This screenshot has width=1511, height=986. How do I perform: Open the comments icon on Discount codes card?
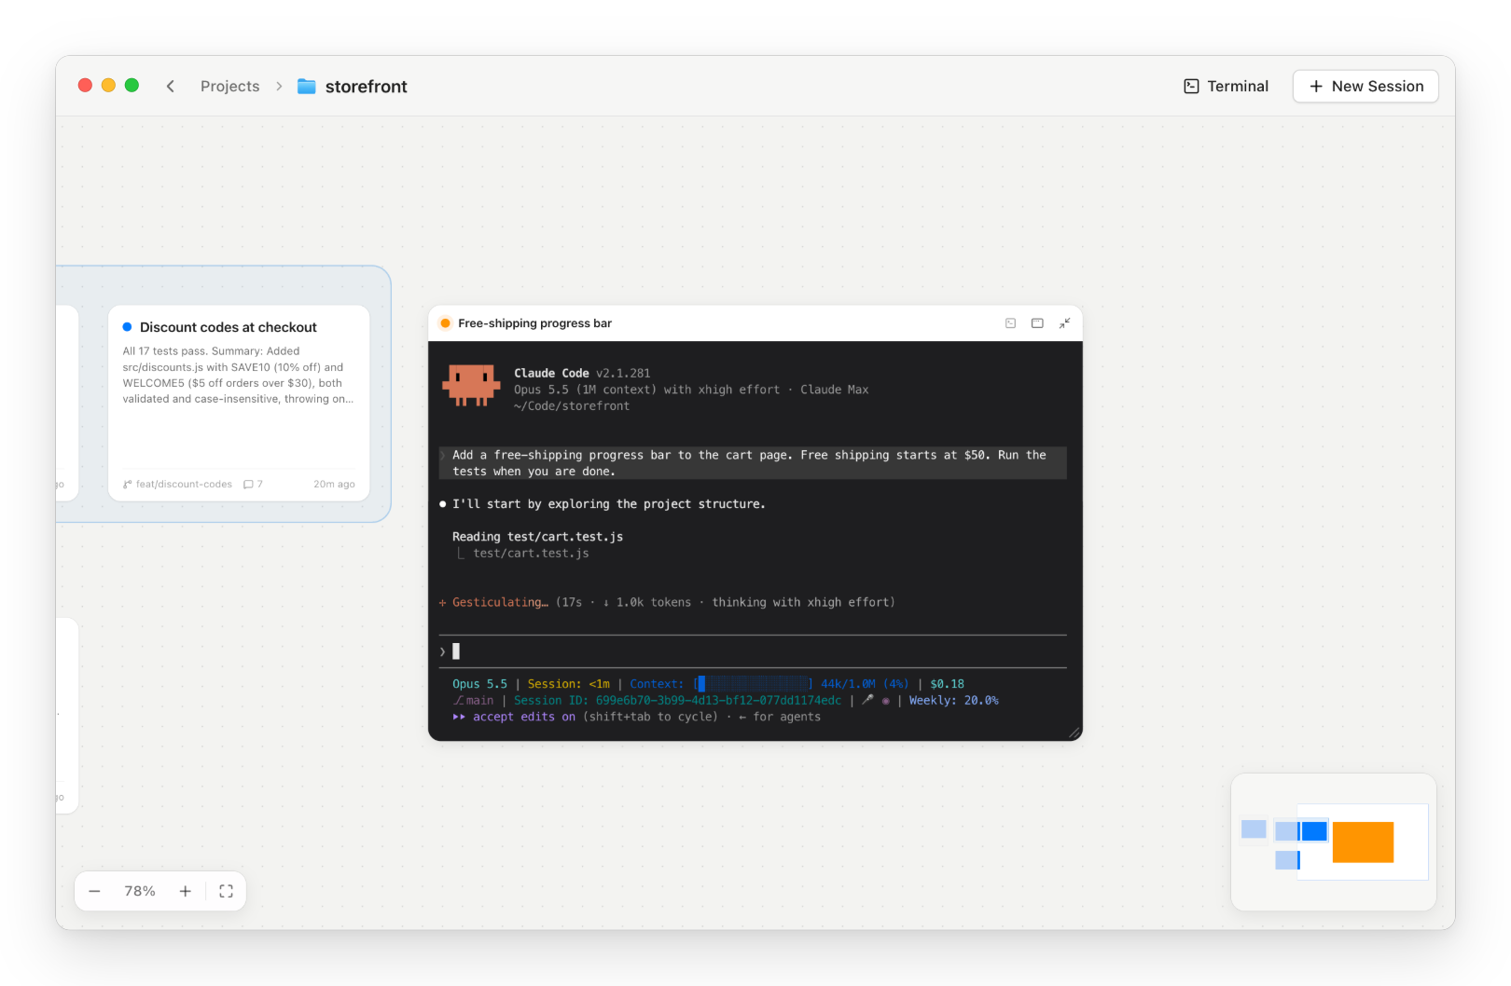point(248,485)
